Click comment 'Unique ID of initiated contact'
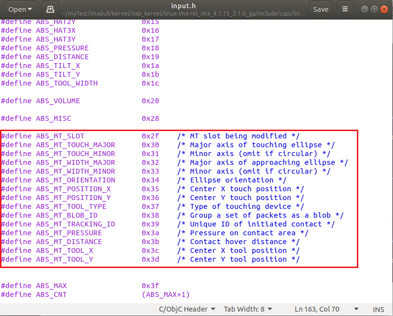Screen dimensions: 393x316 (256, 224)
